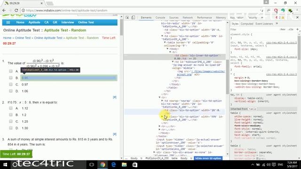
Task: Select checkbox C 0.97 for question 1
Action: (x=11, y=84)
